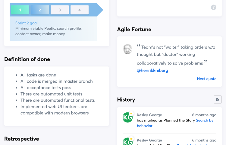Open sprint 4 in the timeline
This screenshot has width=226, height=145.
[x=80, y=10]
